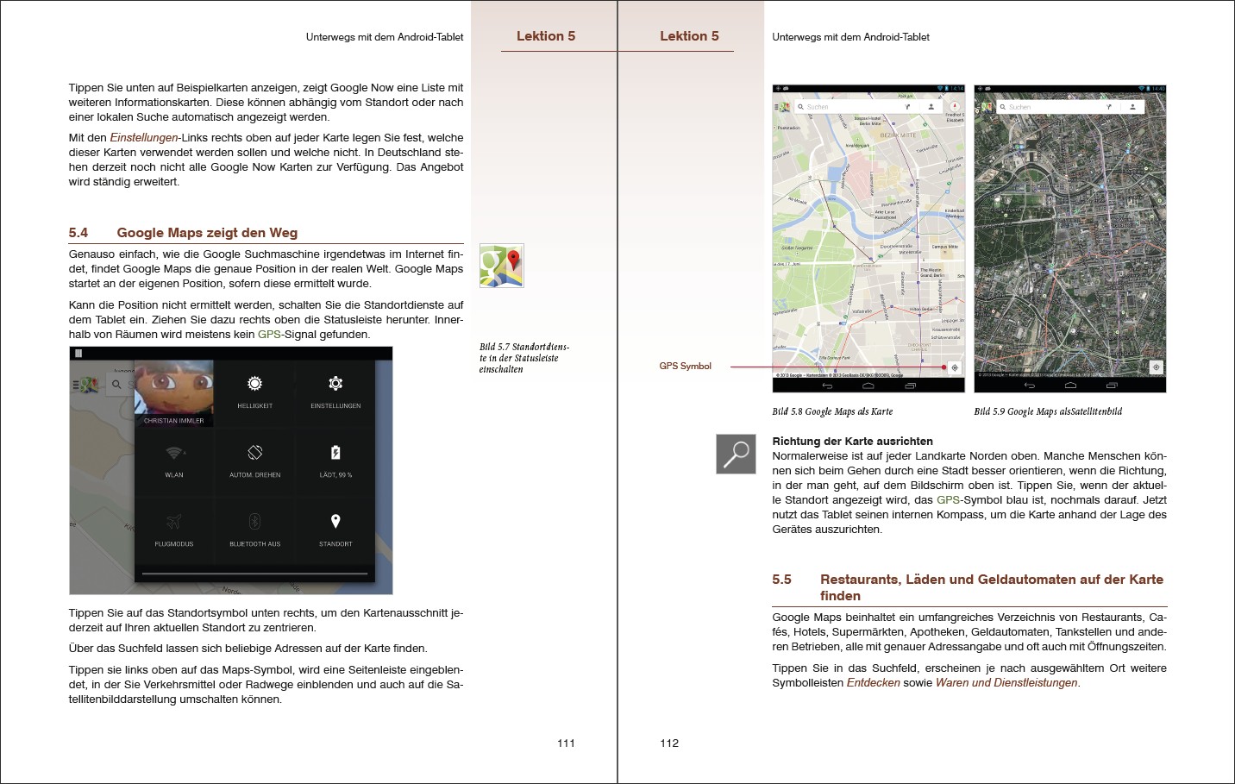Toggle Flugmodus airplane mode tile
The image size is (1235, 784).
pyautogui.click(x=174, y=529)
